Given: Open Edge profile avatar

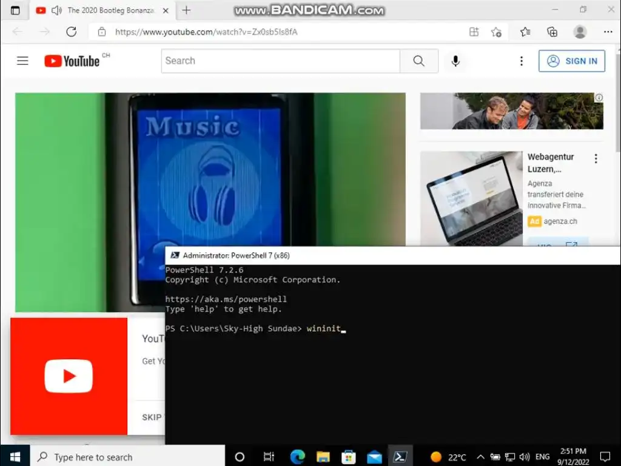Looking at the screenshot, I should click(580, 32).
